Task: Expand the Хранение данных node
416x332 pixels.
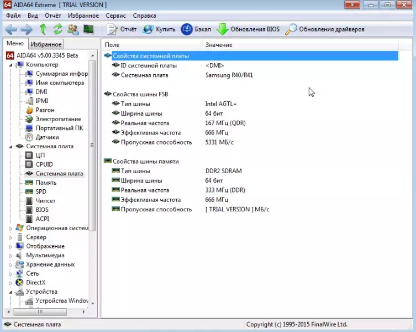Action: pyautogui.click(x=10, y=264)
